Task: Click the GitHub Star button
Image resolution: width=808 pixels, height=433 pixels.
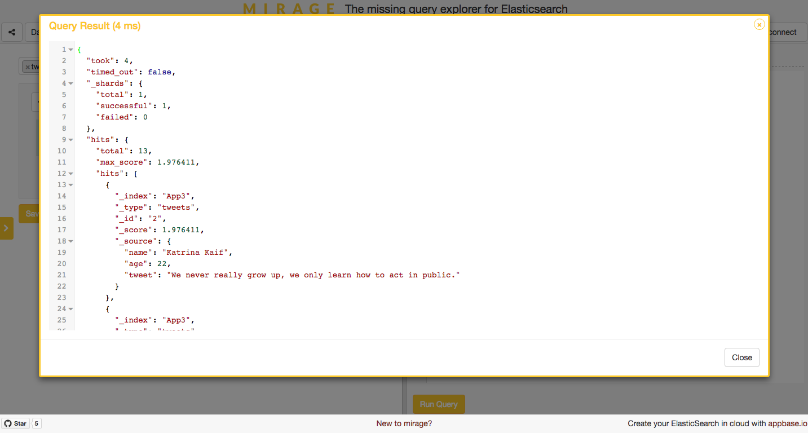Action: pyautogui.click(x=15, y=423)
